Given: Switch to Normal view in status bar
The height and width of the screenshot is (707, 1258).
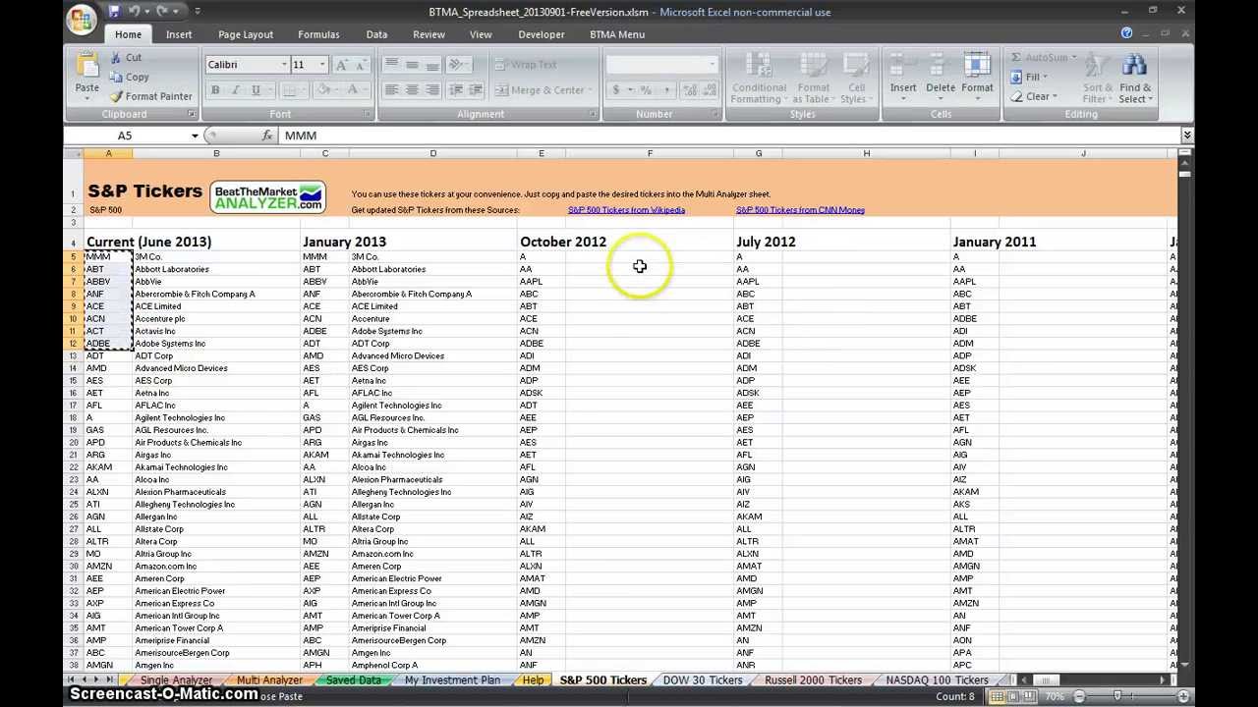Looking at the screenshot, I should [998, 696].
